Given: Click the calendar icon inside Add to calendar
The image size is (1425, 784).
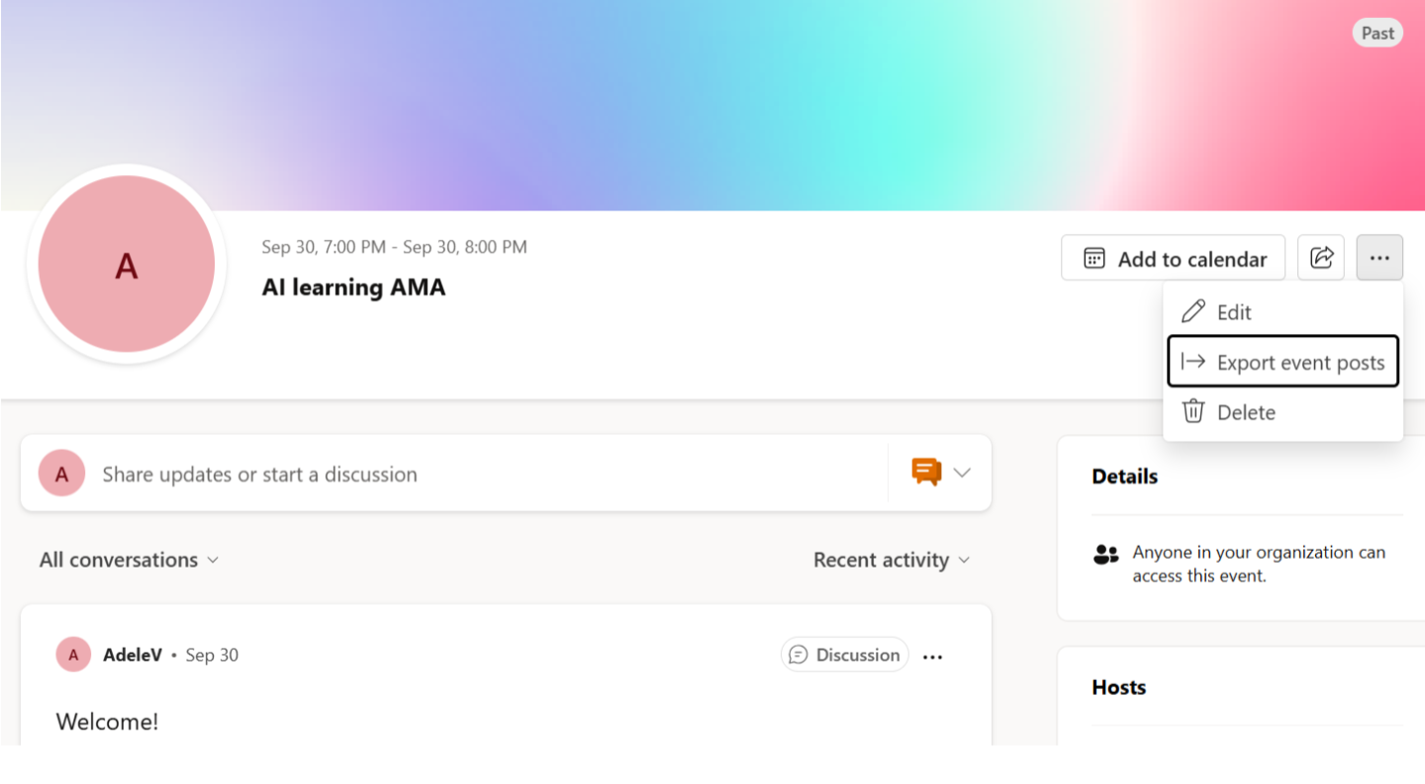Looking at the screenshot, I should coord(1092,257).
